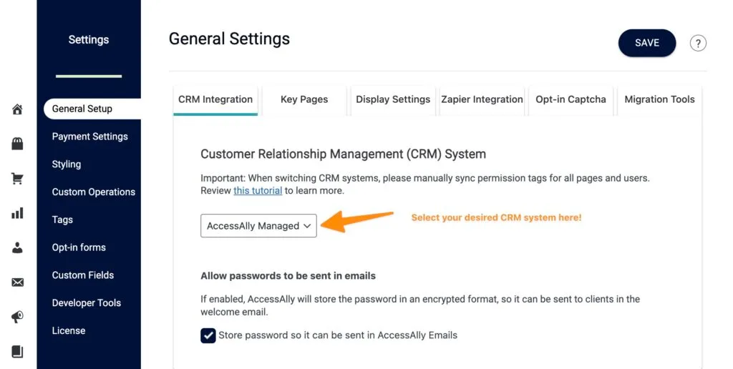Uncheck Store password for AccessAlly Emails
This screenshot has width=733, height=369.
pos(208,335)
